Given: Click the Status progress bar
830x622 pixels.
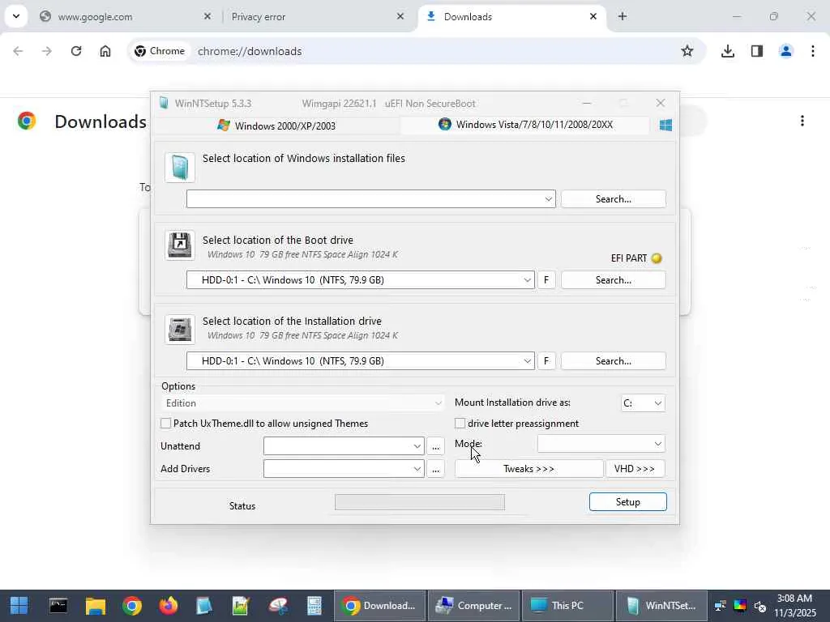Looking at the screenshot, I should [420, 502].
